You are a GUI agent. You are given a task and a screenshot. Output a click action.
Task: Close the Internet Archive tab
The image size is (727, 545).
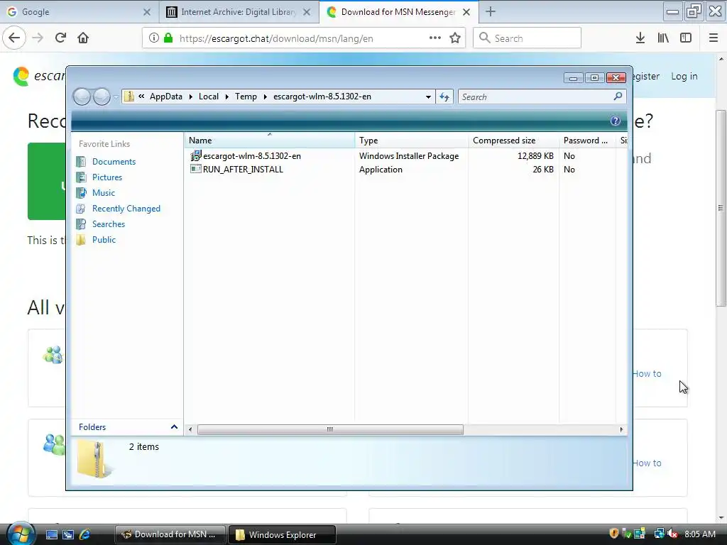click(307, 12)
